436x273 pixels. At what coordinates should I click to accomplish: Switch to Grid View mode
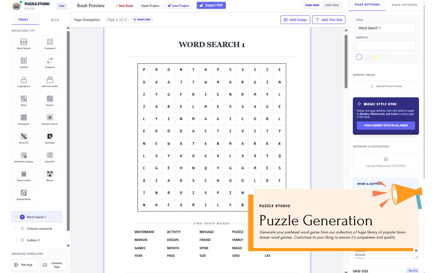[332, 5]
